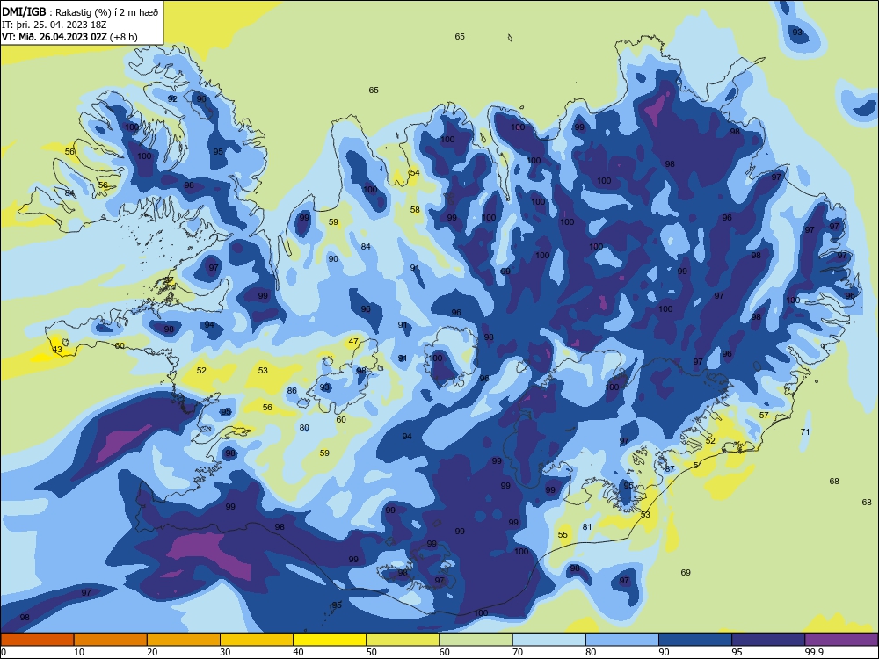
Task: Click the humidity value 92 in the Westfjords
Action: coord(172,98)
